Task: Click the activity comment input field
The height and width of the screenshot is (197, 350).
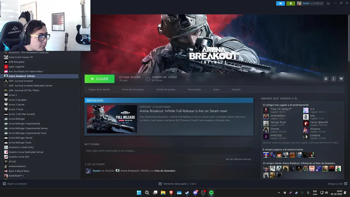Action: tap(169, 151)
